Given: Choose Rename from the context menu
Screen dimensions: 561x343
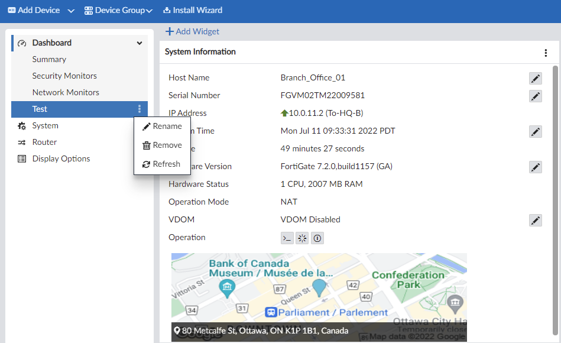Looking at the screenshot, I should 162,126.
